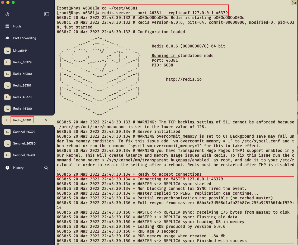
Task: Click 'Connecting to MASTER 127.0.0.1:46379' line
Action: [140, 179]
